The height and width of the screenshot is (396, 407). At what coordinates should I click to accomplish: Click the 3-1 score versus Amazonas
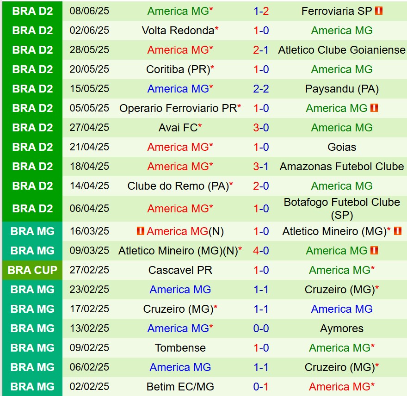click(261, 167)
